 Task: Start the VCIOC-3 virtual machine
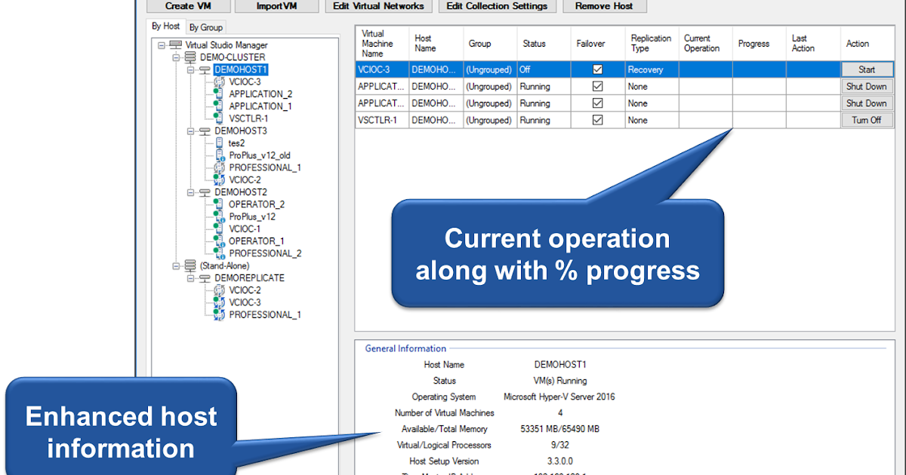[x=867, y=69]
